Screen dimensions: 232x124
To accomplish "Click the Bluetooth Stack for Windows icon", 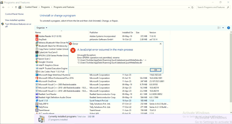I will 37,46.
